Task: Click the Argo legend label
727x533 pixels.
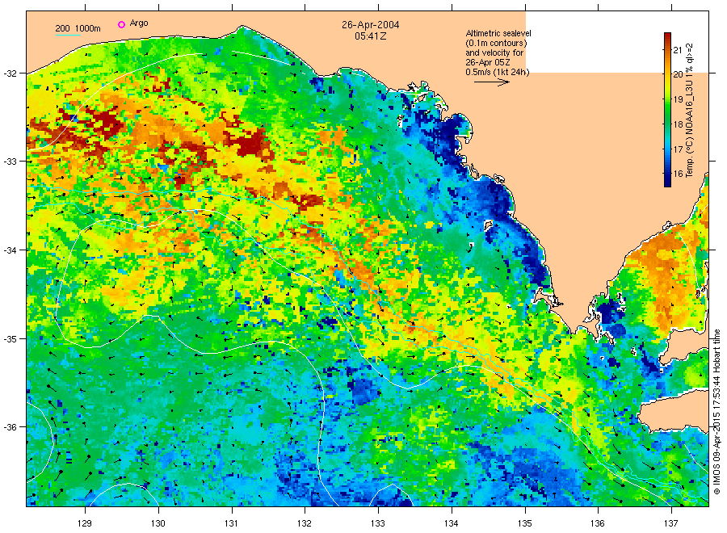Action: (139, 23)
